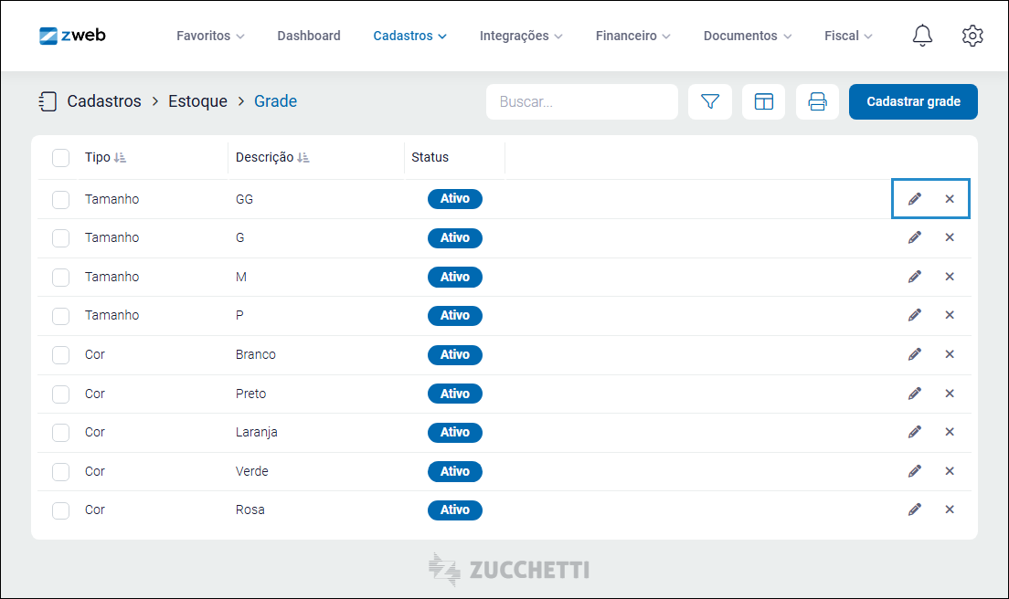Delete the Tamanho P row
This screenshot has height=599, width=1009.
pos(950,315)
